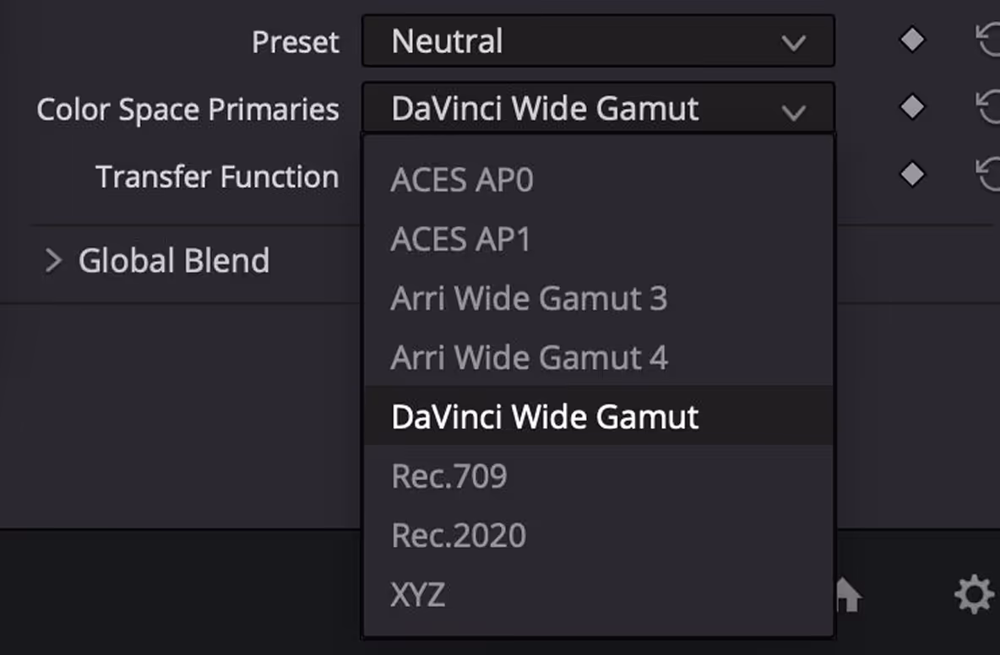This screenshot has width=1000, height=655.
Task: Click the keyframe diamond beside Preset
Action: pos(912,41)
